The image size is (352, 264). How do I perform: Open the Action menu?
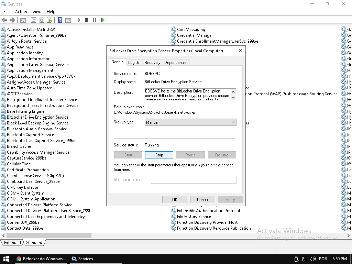point(21,12)
